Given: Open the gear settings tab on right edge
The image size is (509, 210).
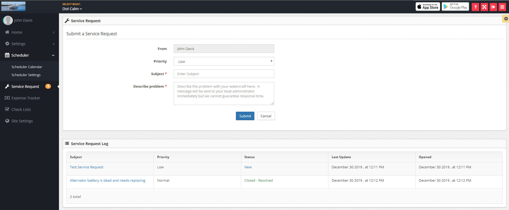Looking at the screenshot, I should tap(506, 19).
